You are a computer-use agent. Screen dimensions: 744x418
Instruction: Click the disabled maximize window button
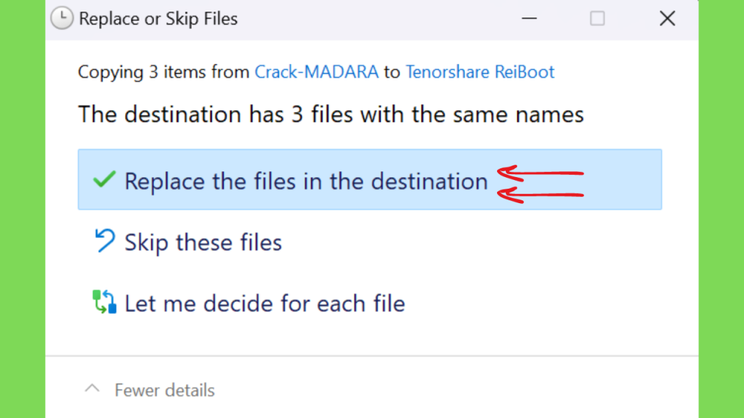(x=597, y=18)
